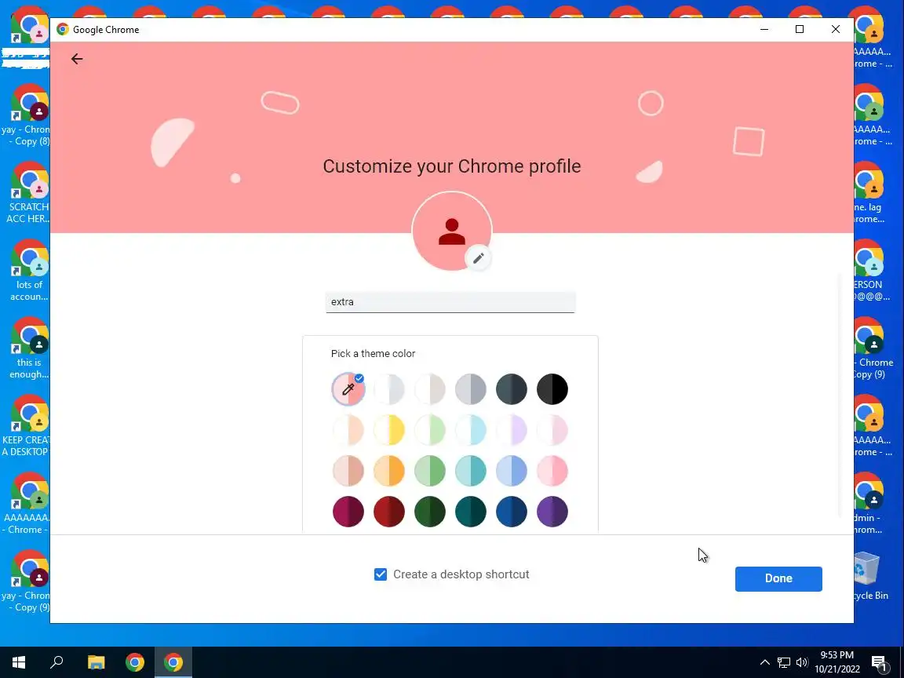Select 'yay - Chrom - Copy (9)' shortcut
The image size is (904, 678).
pos(27,581)
